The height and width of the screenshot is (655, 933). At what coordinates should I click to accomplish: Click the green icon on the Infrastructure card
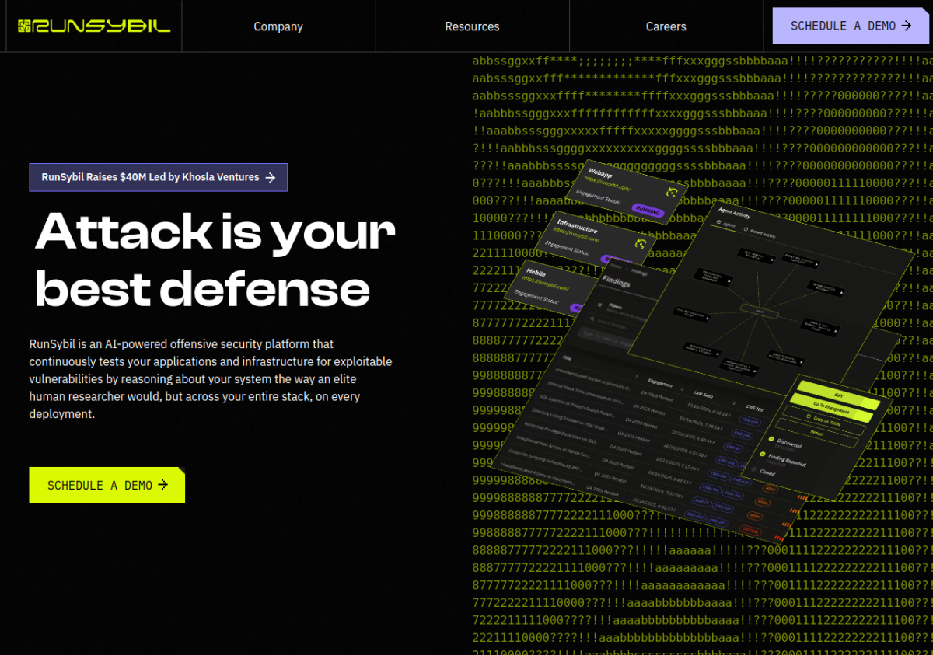(x=641, y=245)
